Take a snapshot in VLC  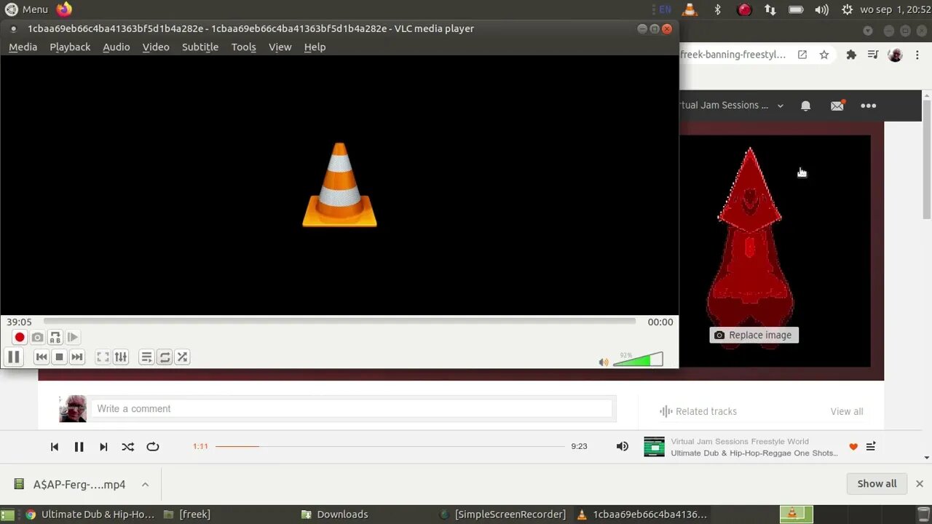coord(37,337)
